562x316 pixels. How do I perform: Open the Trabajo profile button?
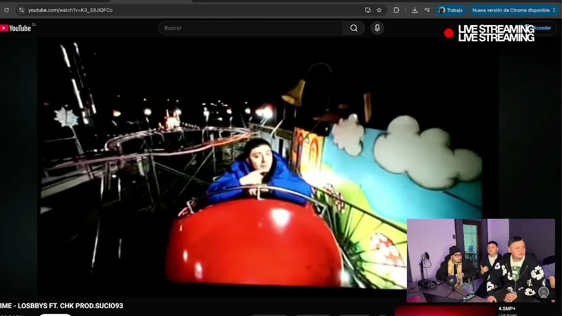[x=450, y=10]
